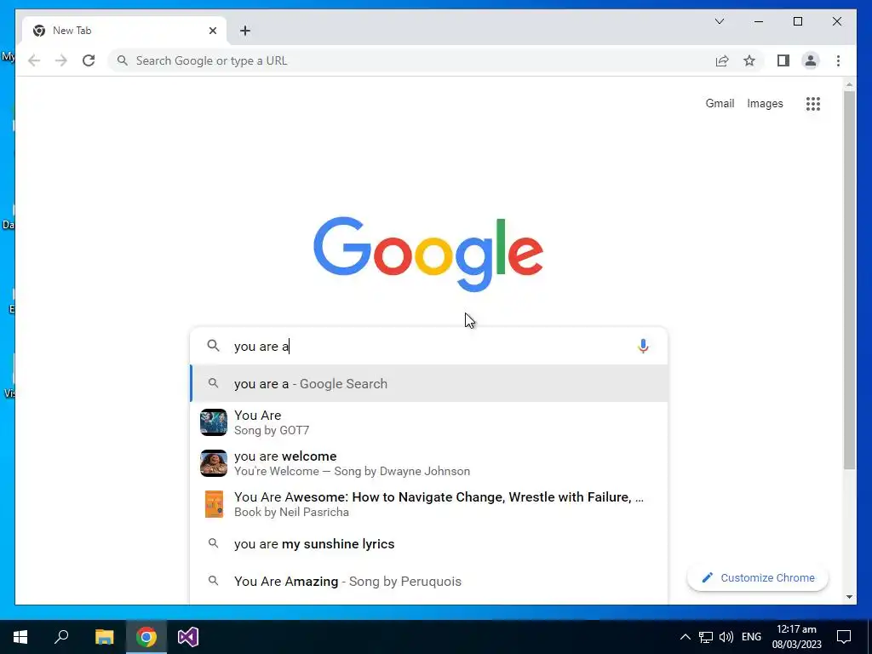
Task: Click the back navigation arrow
Action: pyautogui.click(x=34, y=60)
